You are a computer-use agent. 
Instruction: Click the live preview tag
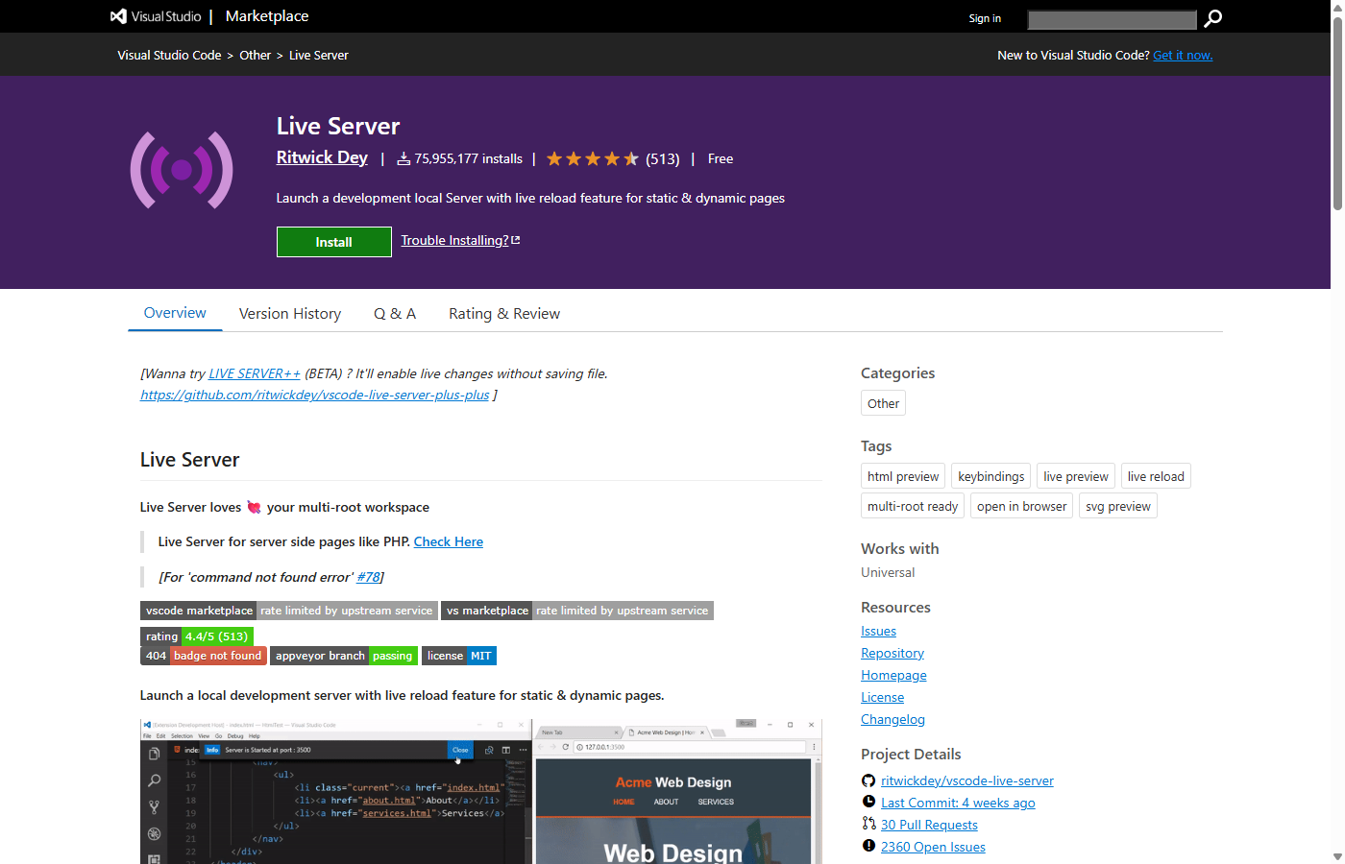click(1076, 476)
